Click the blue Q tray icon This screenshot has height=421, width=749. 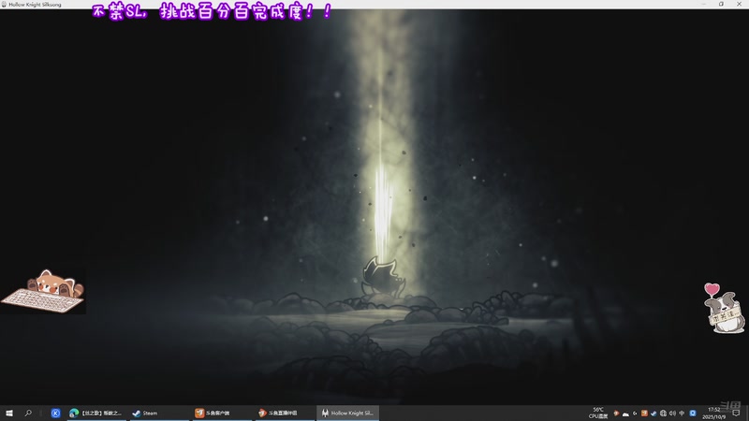[693, 414]
